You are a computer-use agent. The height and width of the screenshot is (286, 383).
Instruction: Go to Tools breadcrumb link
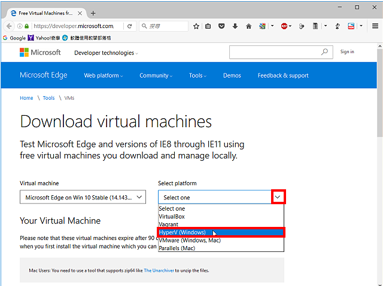[x=49, y=98]
